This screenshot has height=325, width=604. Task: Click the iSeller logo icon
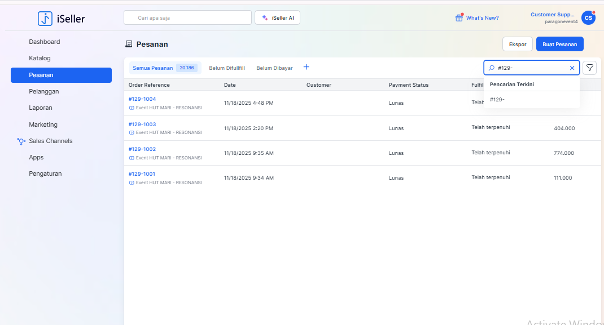pos(45,19)
